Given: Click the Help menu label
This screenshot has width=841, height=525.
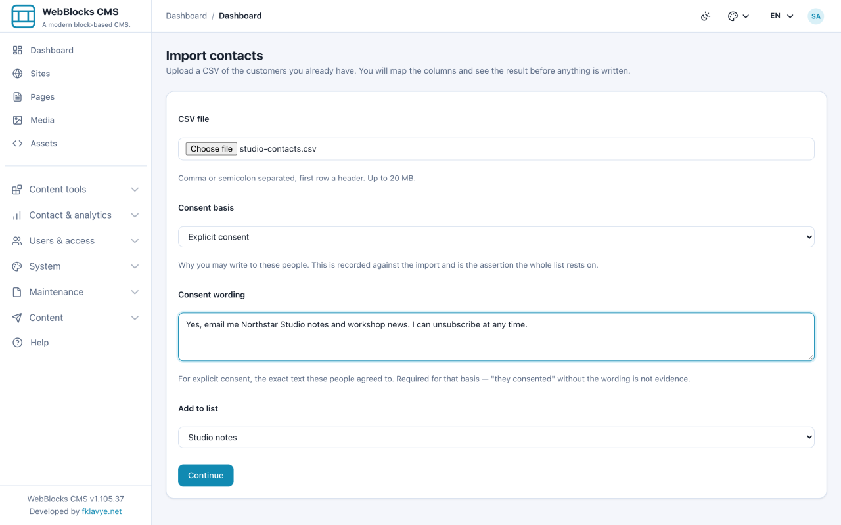Looking at the screenshot, I should point(39,343).
